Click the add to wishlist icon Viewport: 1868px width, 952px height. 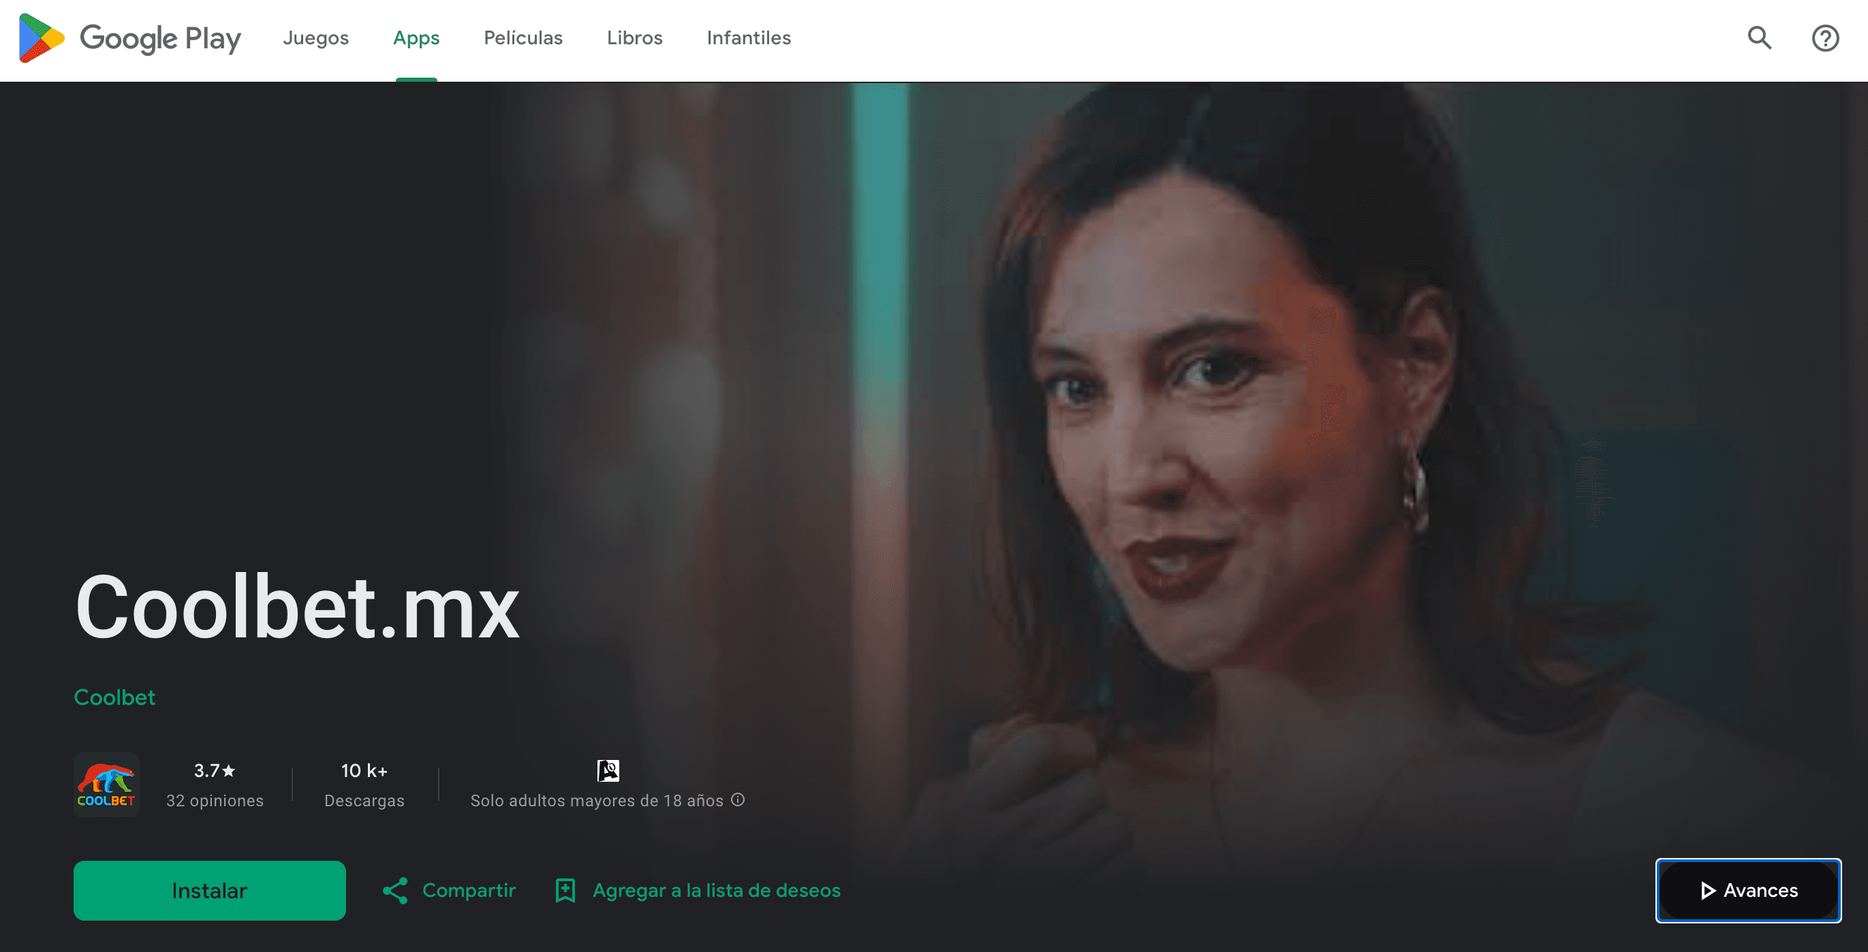[563, 890]
